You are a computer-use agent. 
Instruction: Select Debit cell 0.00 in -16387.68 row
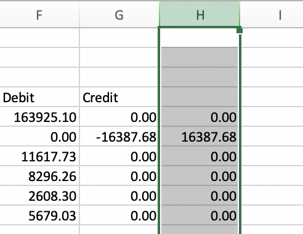click(x=39, y=136)
